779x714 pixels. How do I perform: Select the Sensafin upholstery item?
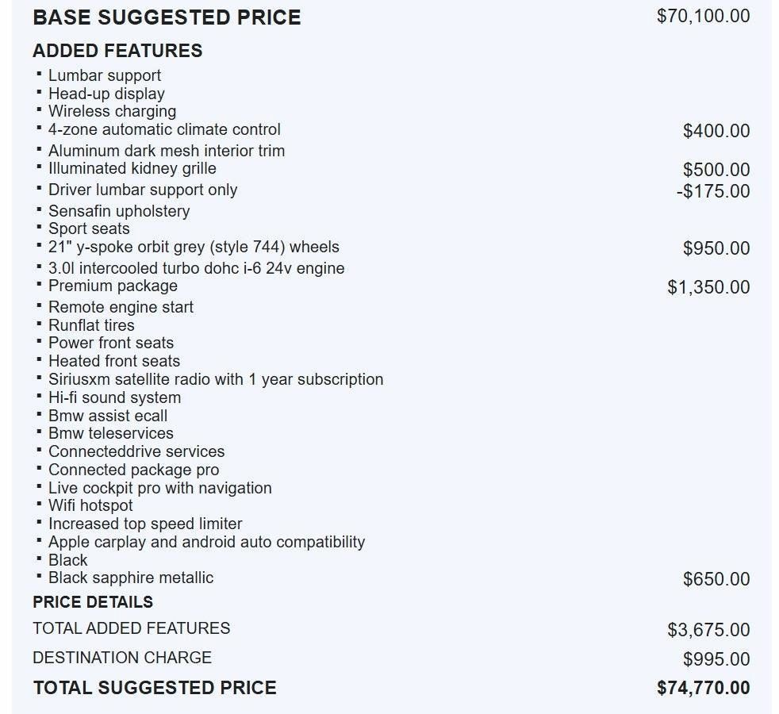pos(119,211)
